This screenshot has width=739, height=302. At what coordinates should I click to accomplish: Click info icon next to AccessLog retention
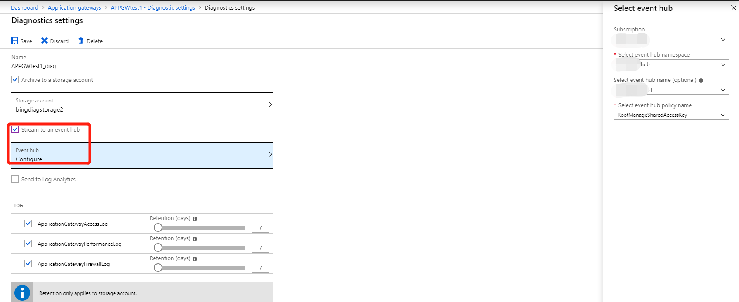(x=195, y=219)
